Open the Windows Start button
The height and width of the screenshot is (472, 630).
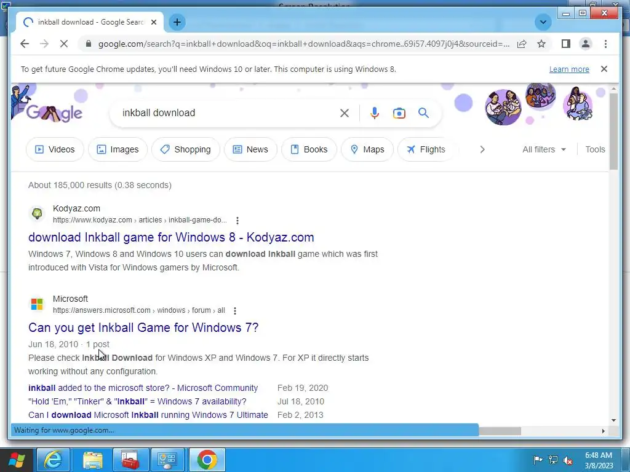(17, 460)
